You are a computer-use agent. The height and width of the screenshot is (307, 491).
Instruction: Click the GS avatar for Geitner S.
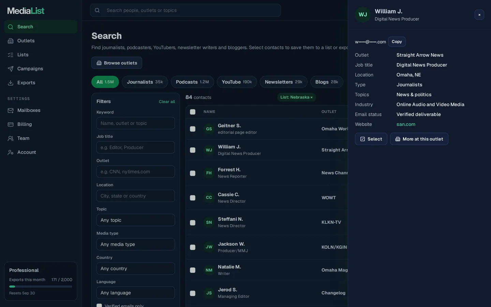click(209, 129)
